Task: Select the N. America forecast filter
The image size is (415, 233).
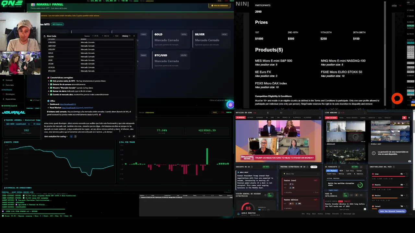Action: (x=358, y=174)
